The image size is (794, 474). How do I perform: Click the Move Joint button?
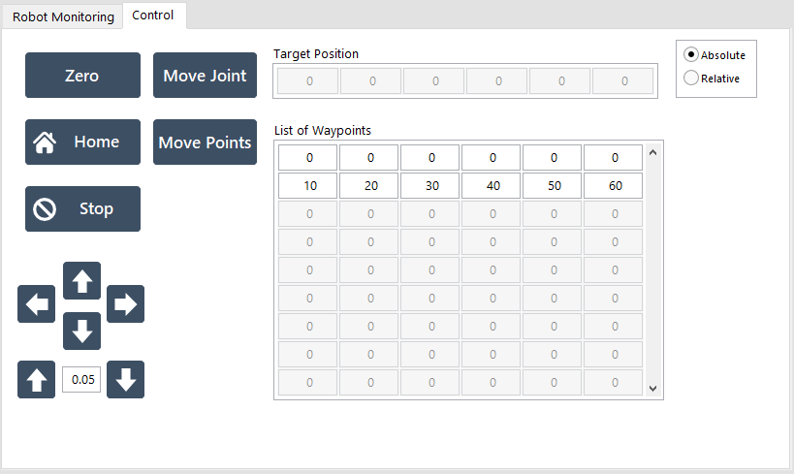pyautogui.click(x=206, y=75)
